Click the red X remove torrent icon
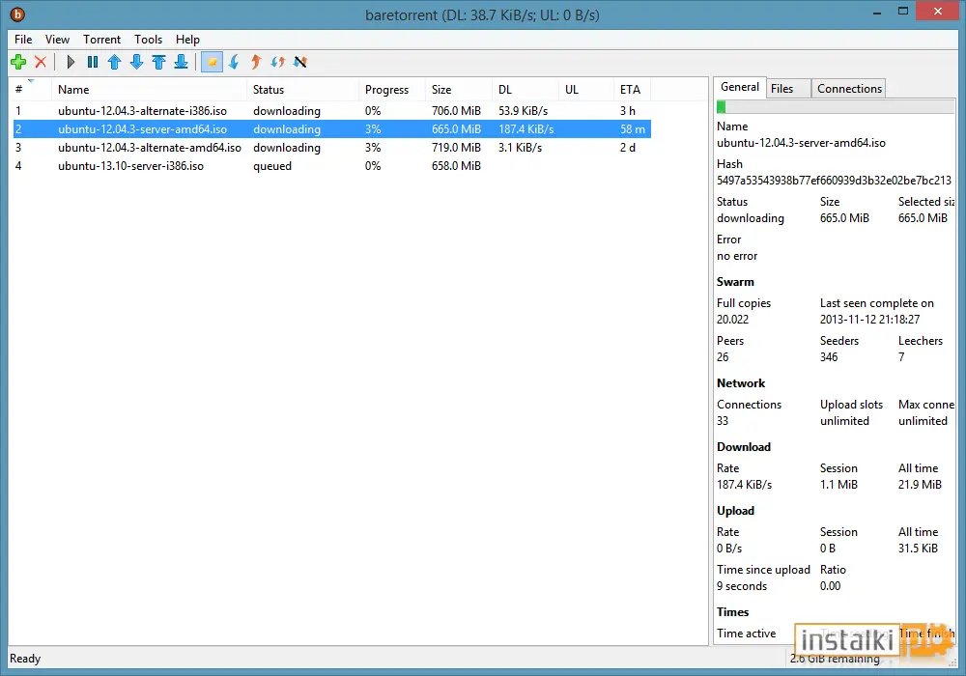 [41, 62]
